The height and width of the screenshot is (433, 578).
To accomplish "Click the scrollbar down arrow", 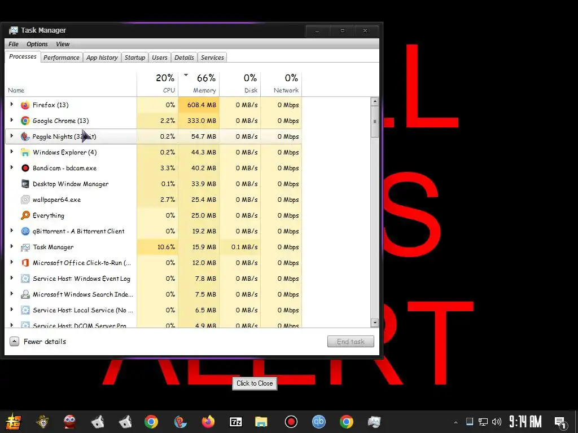I will [375, 323].
